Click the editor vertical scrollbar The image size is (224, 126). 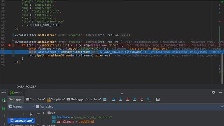tap(222, 69)
